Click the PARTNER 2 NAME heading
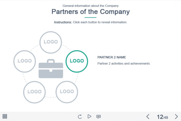This screenshot has height=121, width=181. point(112,57)
